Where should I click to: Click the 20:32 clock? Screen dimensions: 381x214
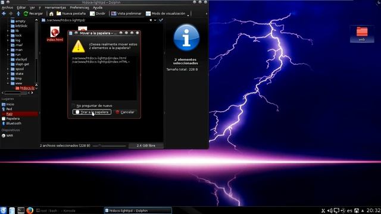click(x=373, y=210)
